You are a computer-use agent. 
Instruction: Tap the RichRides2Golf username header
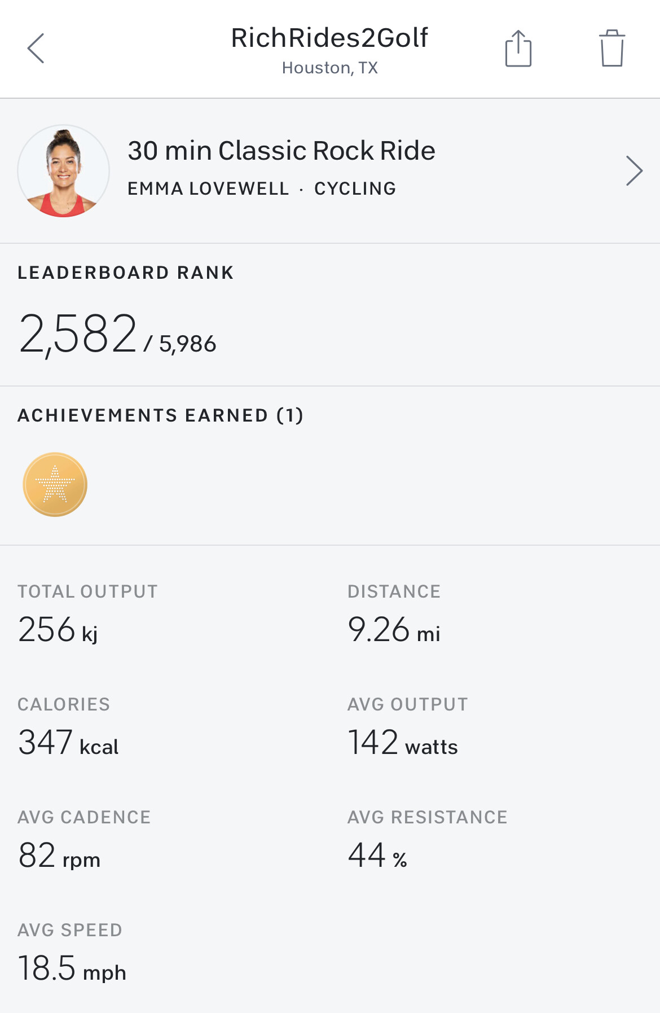pos(329,38)
